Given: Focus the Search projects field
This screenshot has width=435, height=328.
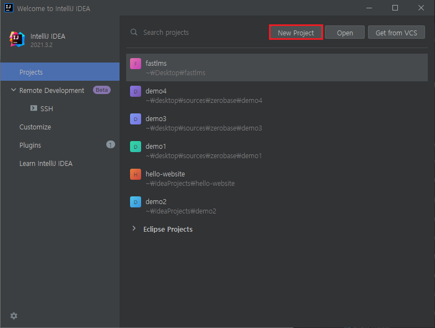Looking at the screenshot, I should (198, 33).
